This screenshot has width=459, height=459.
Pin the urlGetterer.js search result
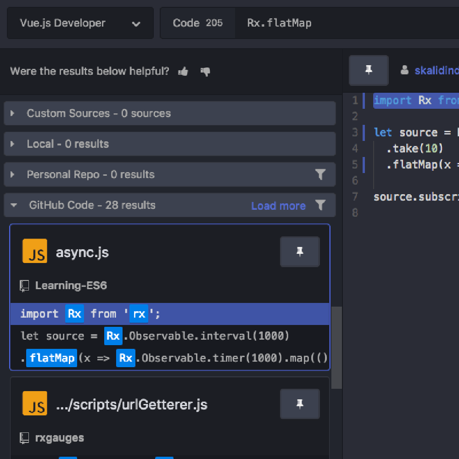click(x=300, y=404)
